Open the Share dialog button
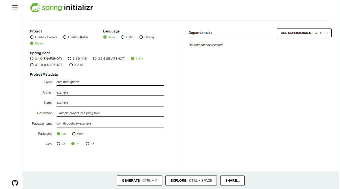This screenshot has width=340, height=189. (x=232, y=181)
